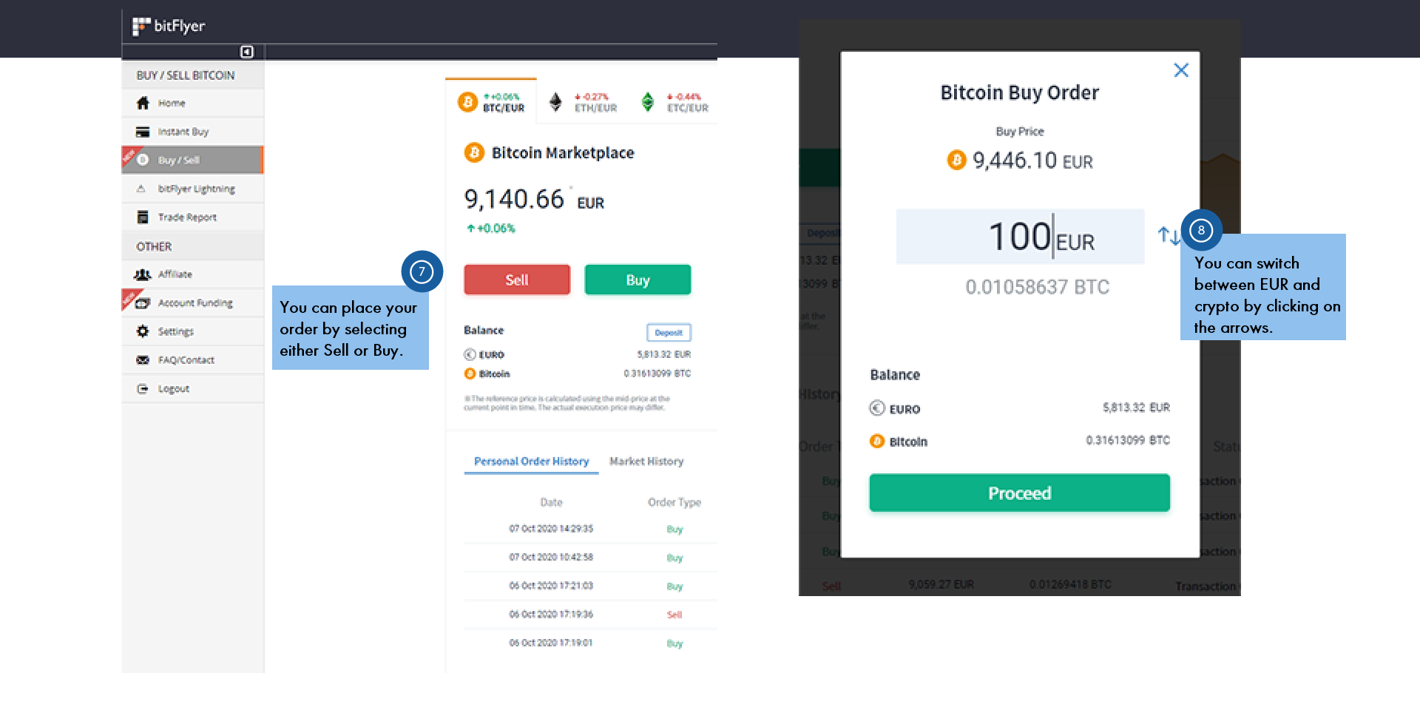Open the Personal Order History tab

531,461
